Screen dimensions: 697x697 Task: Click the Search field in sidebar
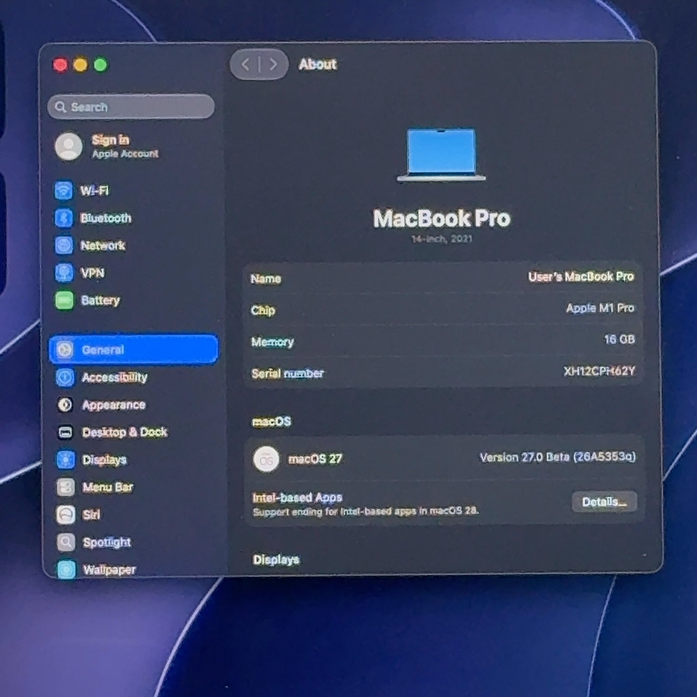131,107
